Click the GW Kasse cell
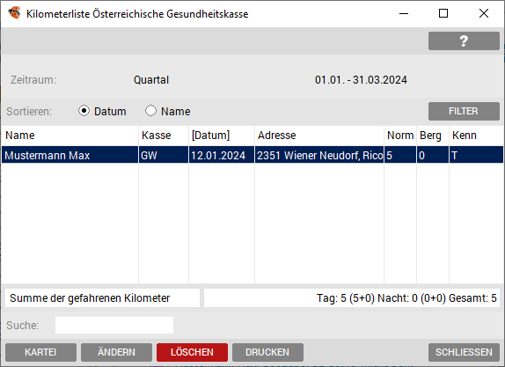 point(164,155)
